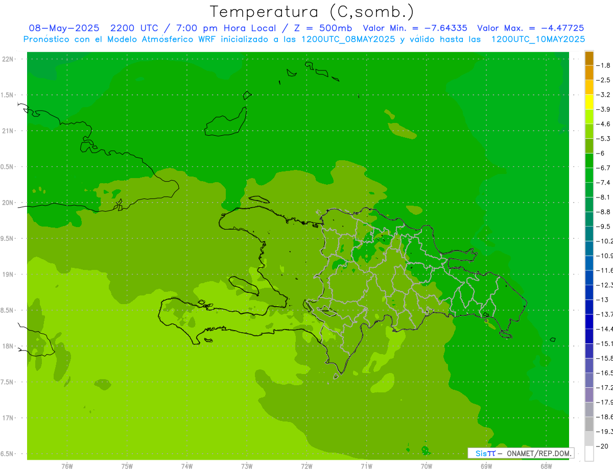
Task: Click 'Valor Max. = -4.47725'
Action: (x=530, y=28)
